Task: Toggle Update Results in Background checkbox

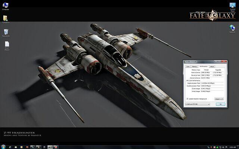Action: point(187,99)
